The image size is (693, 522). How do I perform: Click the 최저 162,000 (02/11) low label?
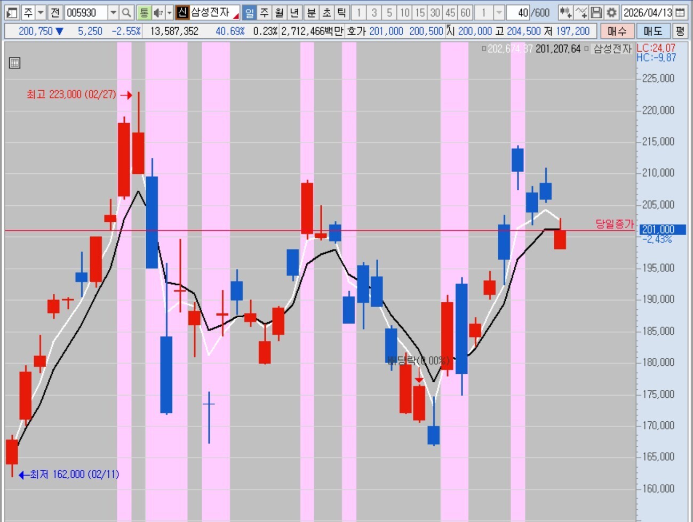[74, 474]
